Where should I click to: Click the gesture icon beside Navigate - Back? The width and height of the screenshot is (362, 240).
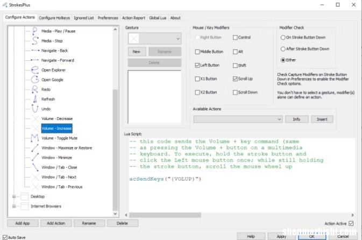pos(35,51)
